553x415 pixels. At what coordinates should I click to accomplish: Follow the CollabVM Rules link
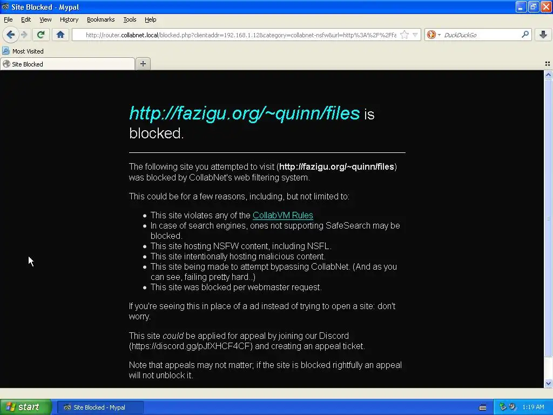[283, 215]
